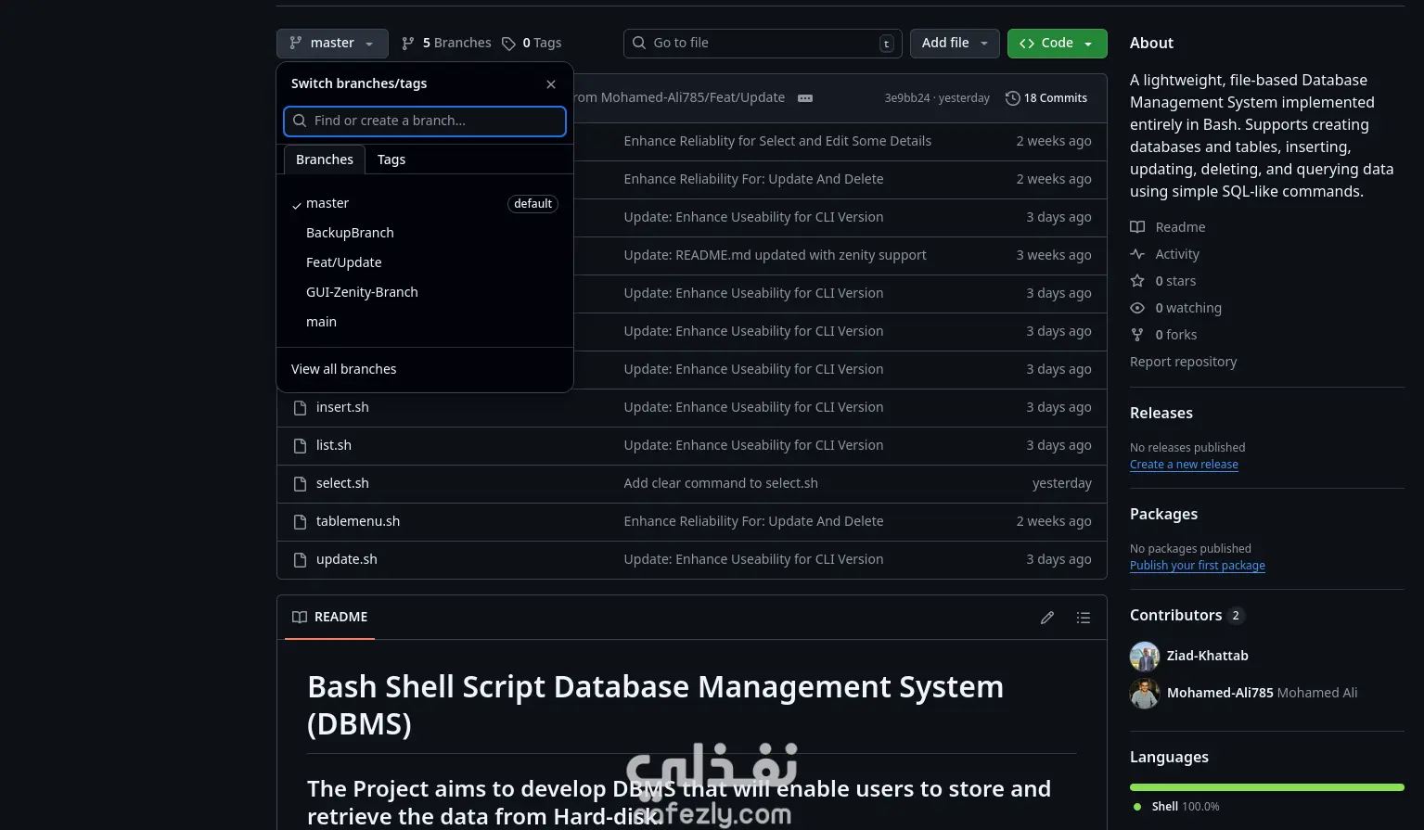Viewport: 1424px width, 830px height.
Task: Open the Packages heading link
Action: click(1163, 515)
